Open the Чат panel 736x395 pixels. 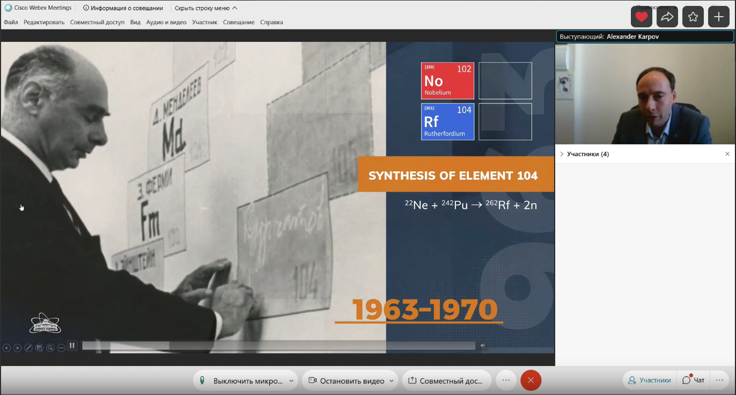pyautogui.click(x=694, y=381)
